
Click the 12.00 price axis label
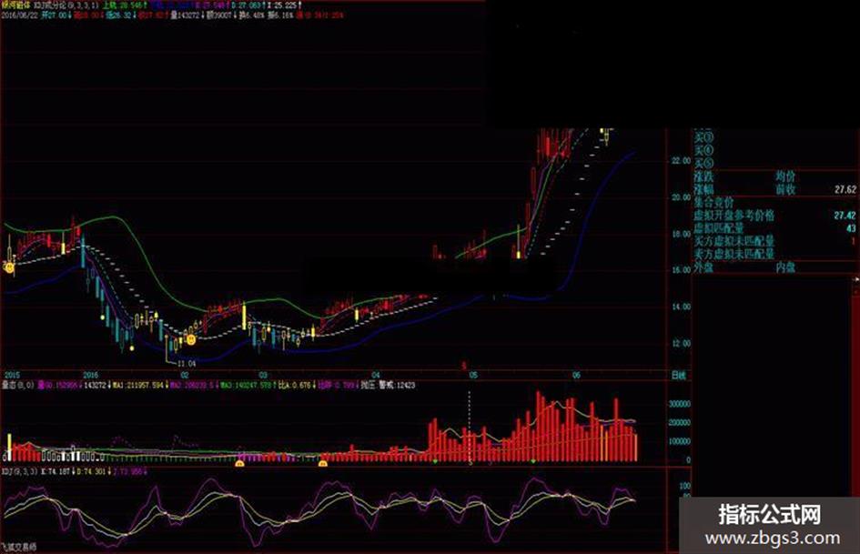pos(682,343)
